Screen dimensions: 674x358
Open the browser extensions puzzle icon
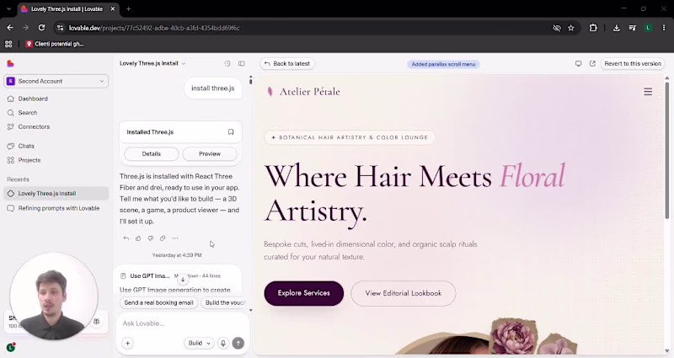[x=593, y=28]
